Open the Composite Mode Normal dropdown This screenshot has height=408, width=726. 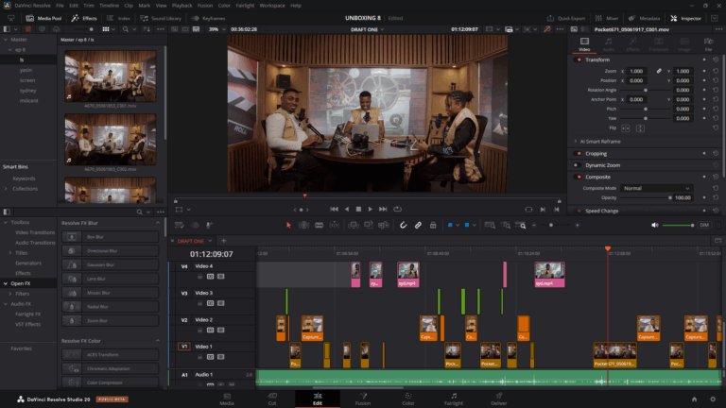(x=656, y=188)
